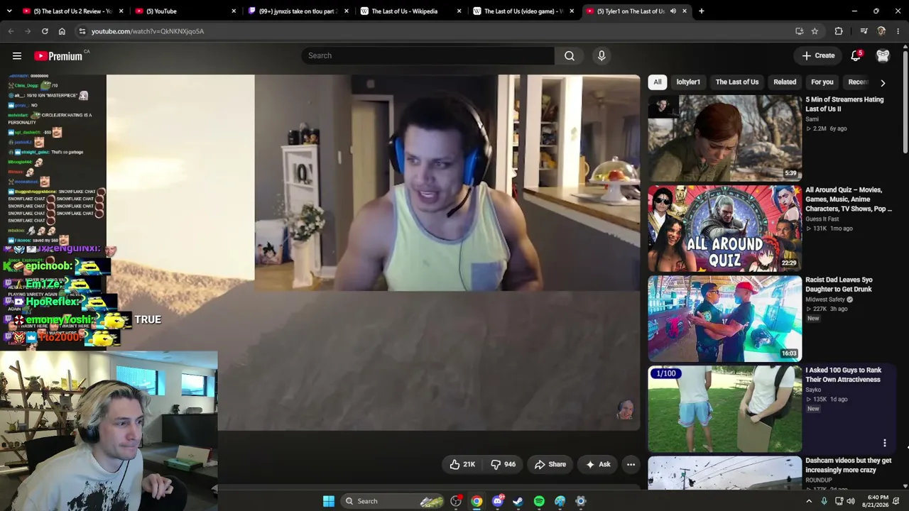The width and height of the screenshot is (909, 511).
Task: Filter recommendations by 'The Last of Us' chip
Action: click(x=737, y=82)
